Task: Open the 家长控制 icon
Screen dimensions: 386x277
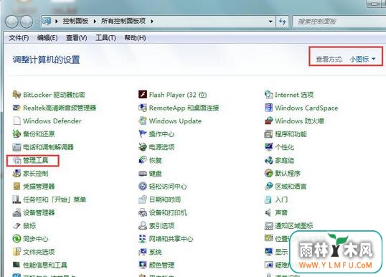Action: 17,174
